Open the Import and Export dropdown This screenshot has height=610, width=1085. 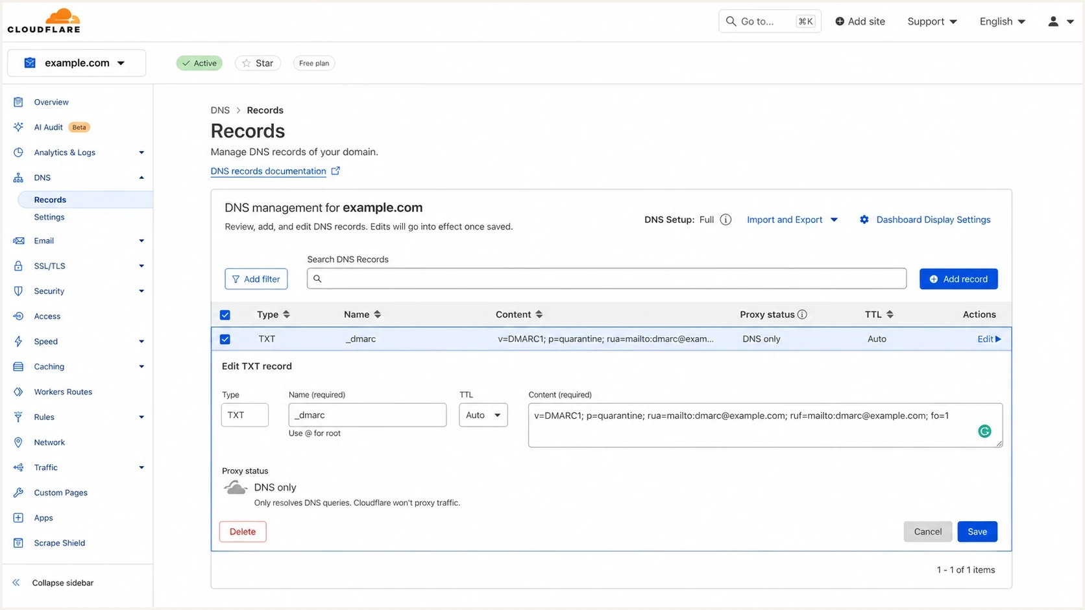792,220
